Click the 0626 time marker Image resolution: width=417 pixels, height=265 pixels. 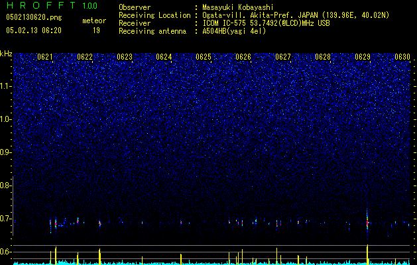click(243, 57)
